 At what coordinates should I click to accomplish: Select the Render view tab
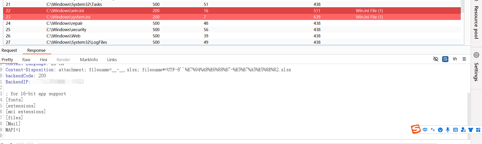coord(63,60)
